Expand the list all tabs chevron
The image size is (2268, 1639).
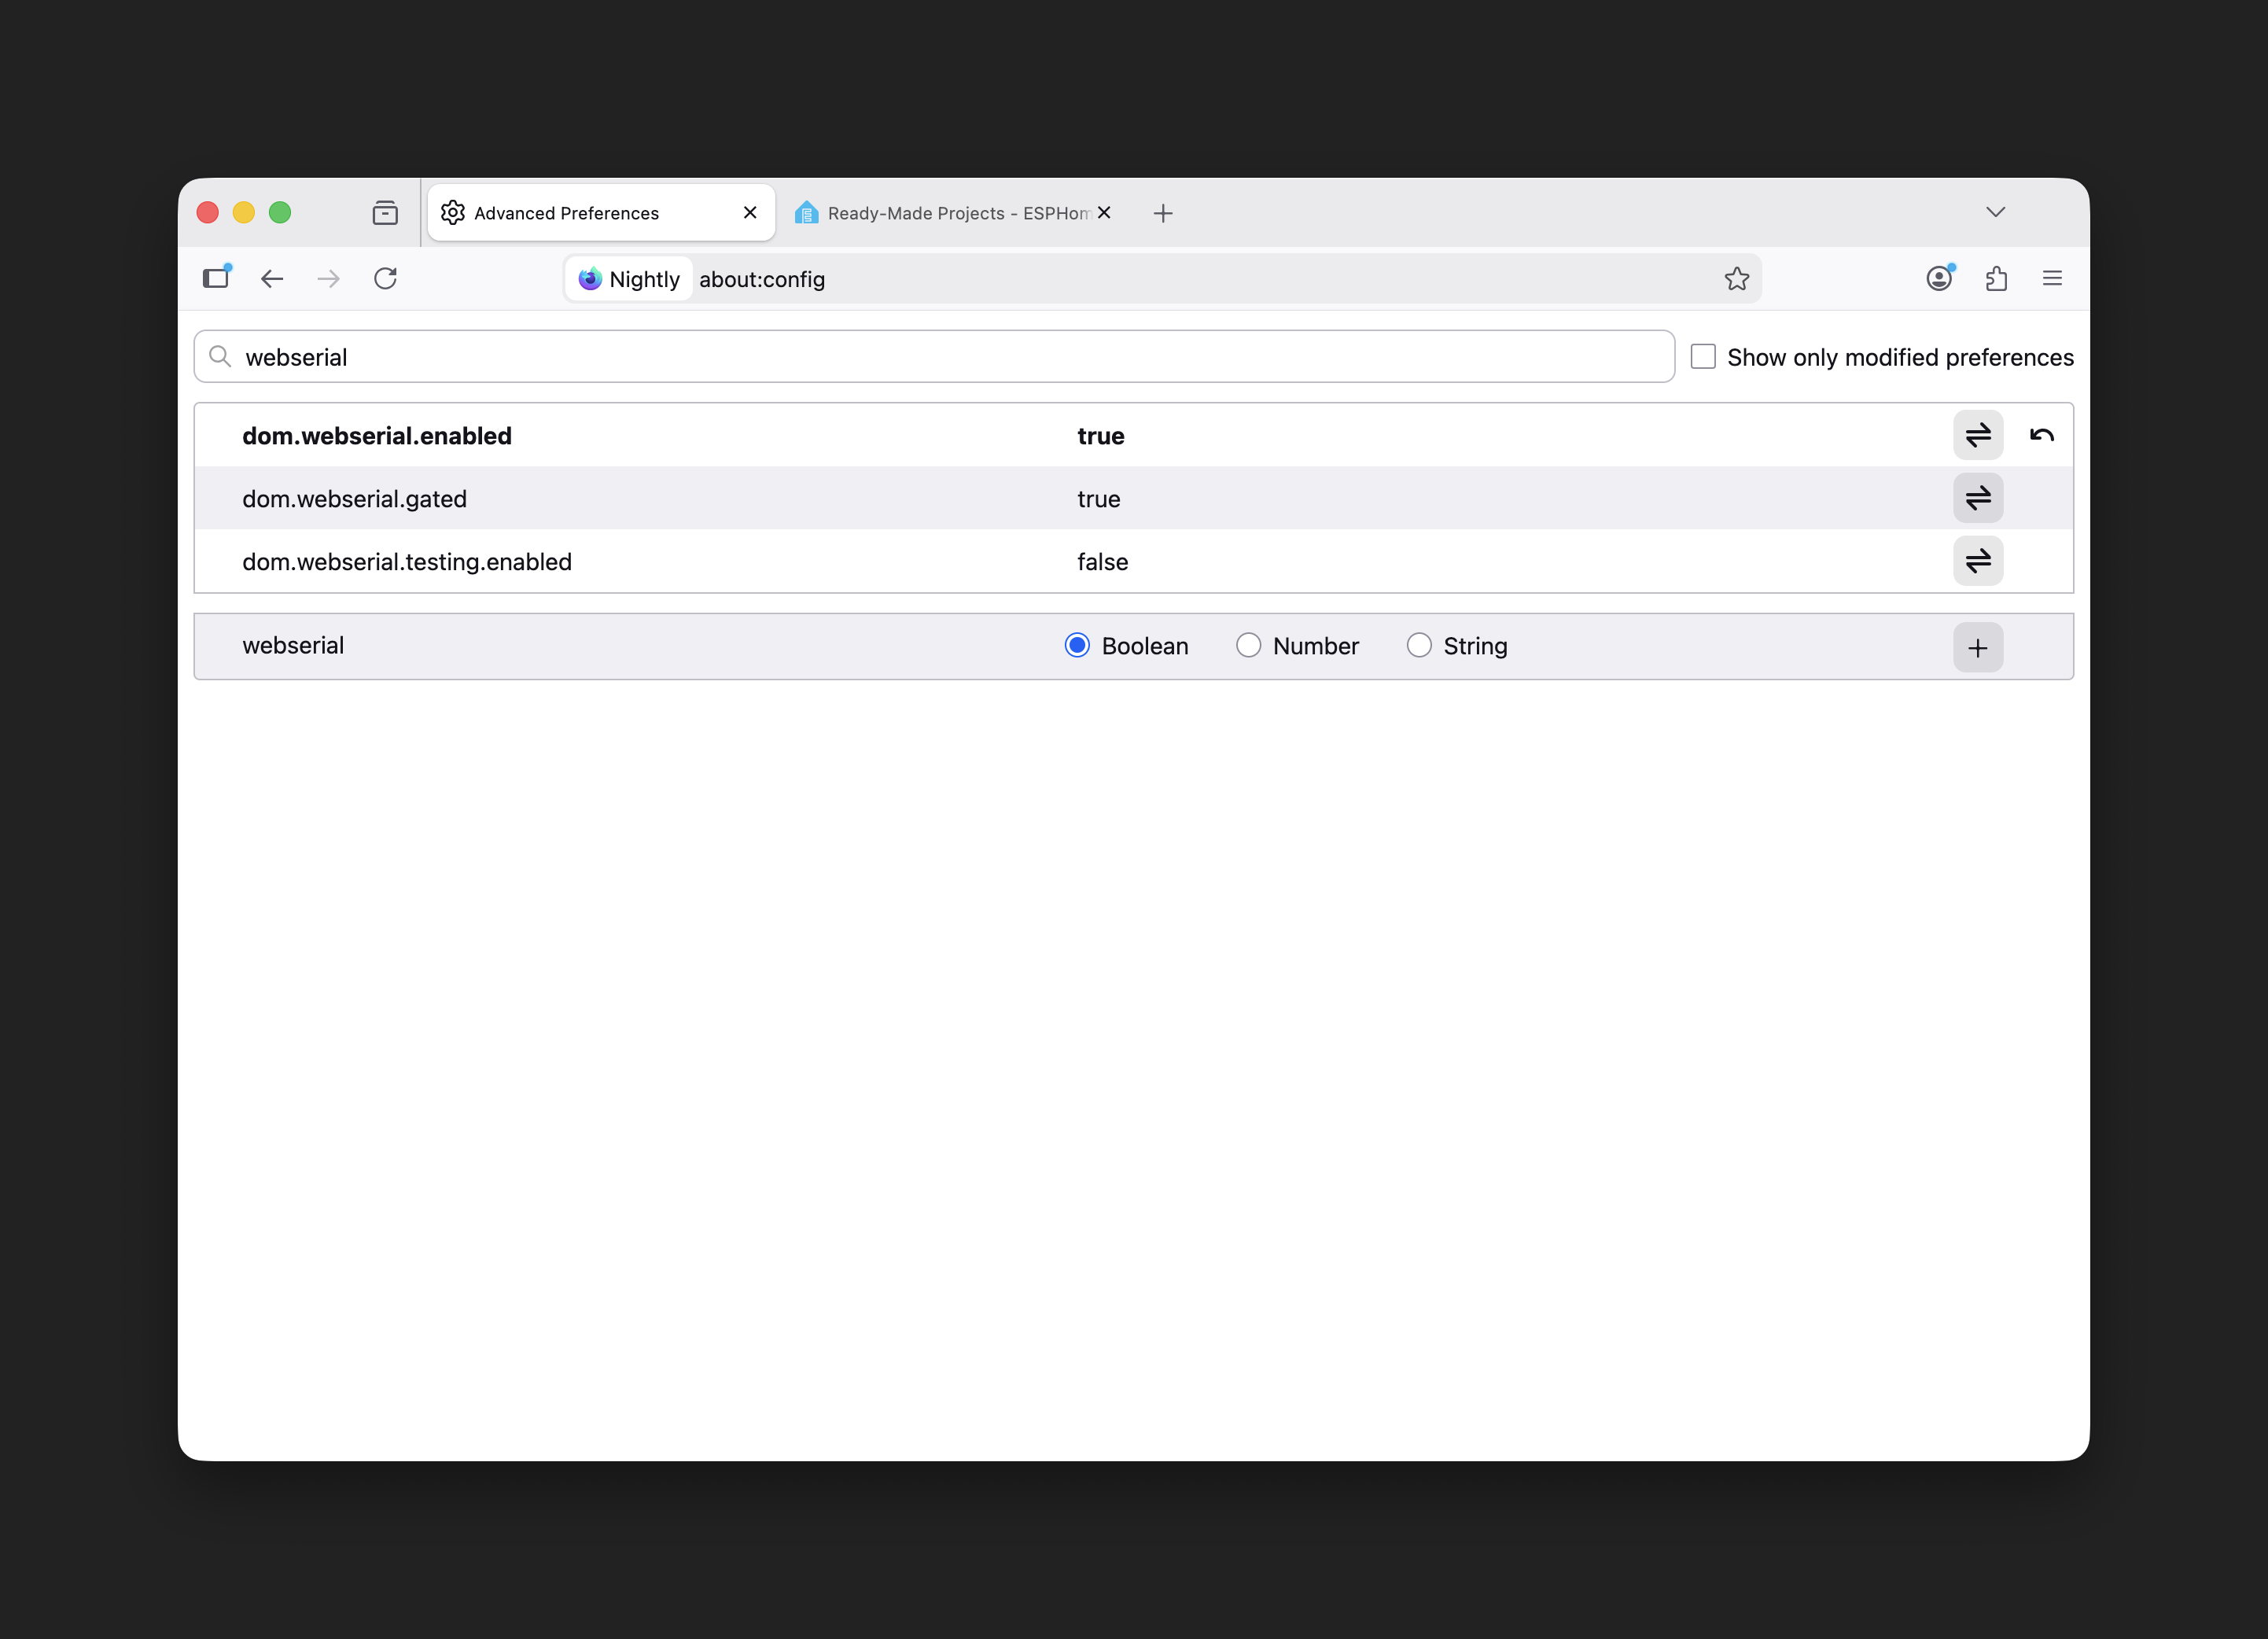coord(1995,212)
